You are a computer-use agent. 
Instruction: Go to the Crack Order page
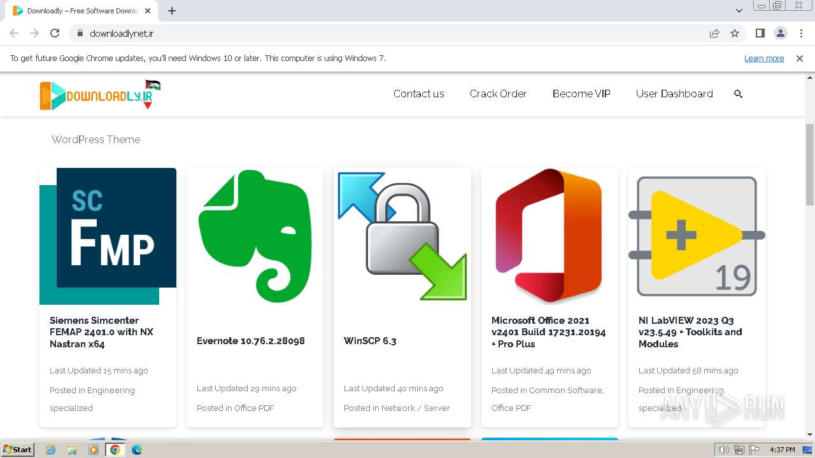point(498,94)
